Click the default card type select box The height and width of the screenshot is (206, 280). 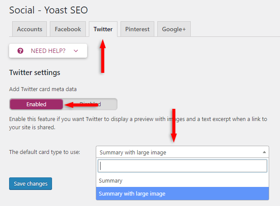[x=178, y=152]
